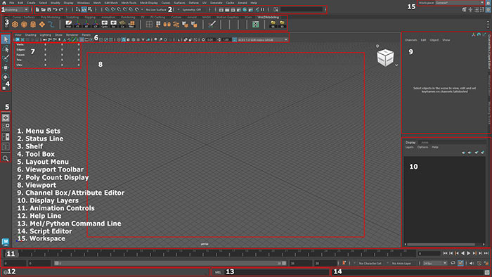Click the paintbrush shelf icon
This screenshot has height=277, width=492.
pos(212,24)
